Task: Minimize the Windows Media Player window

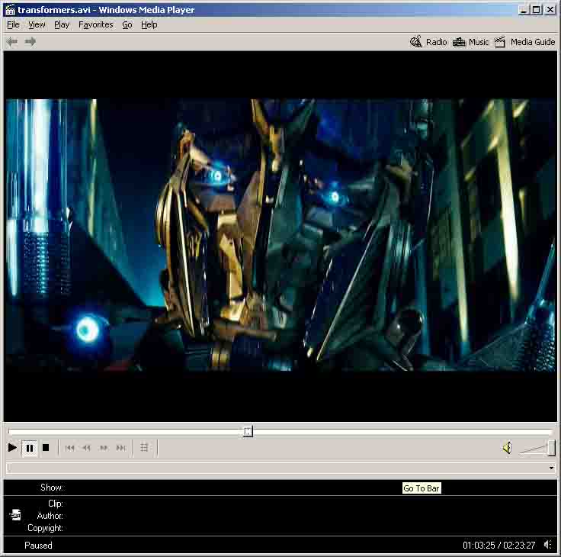Action: (524, 10)
